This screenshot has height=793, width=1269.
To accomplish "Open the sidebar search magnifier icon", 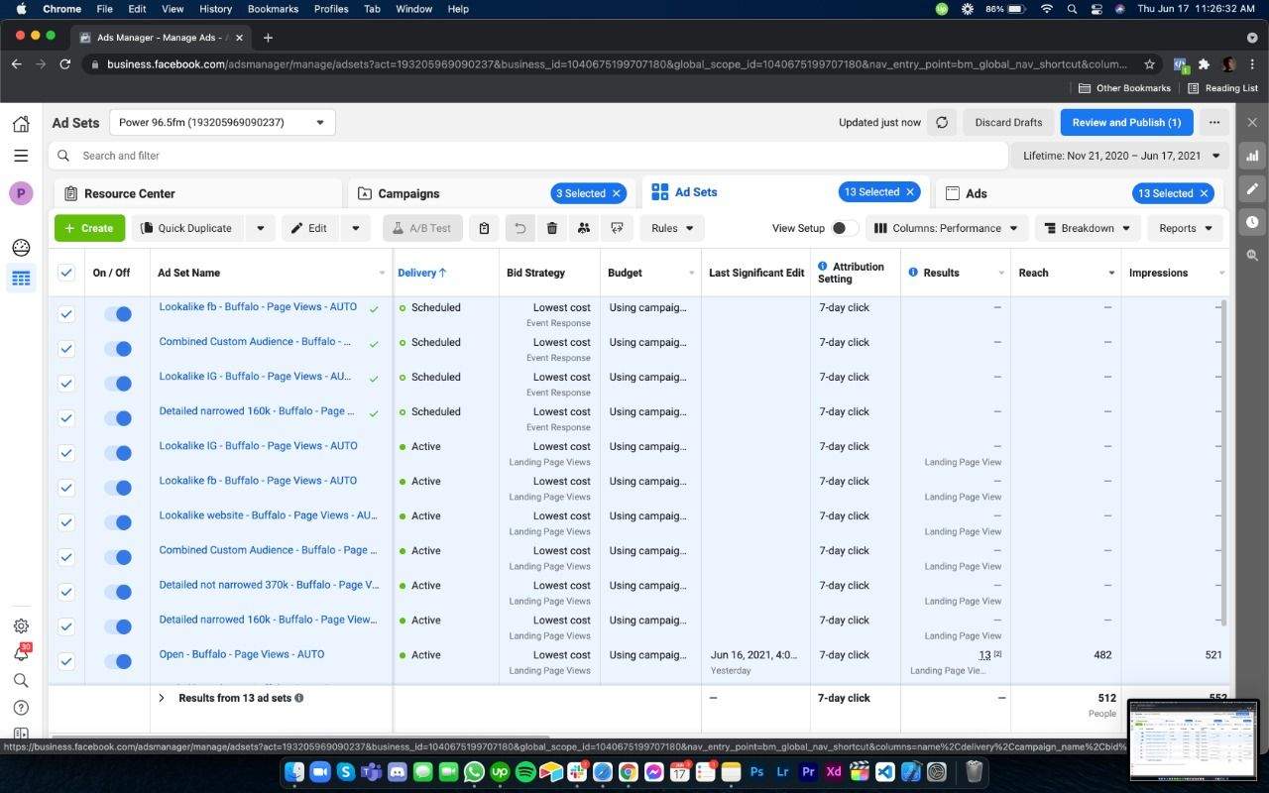I will 20,681.
